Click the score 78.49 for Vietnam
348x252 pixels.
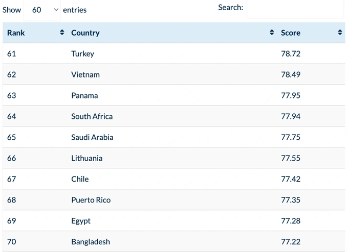coord(291,74)
